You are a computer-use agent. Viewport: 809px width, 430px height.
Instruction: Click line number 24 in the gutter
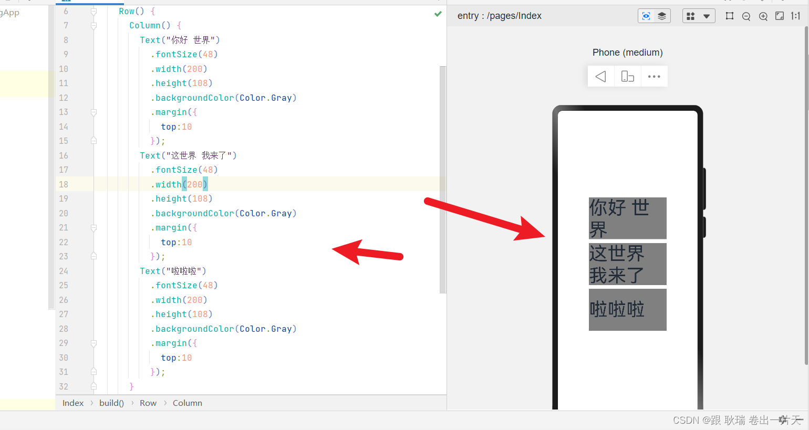click(x=64, y=271)
